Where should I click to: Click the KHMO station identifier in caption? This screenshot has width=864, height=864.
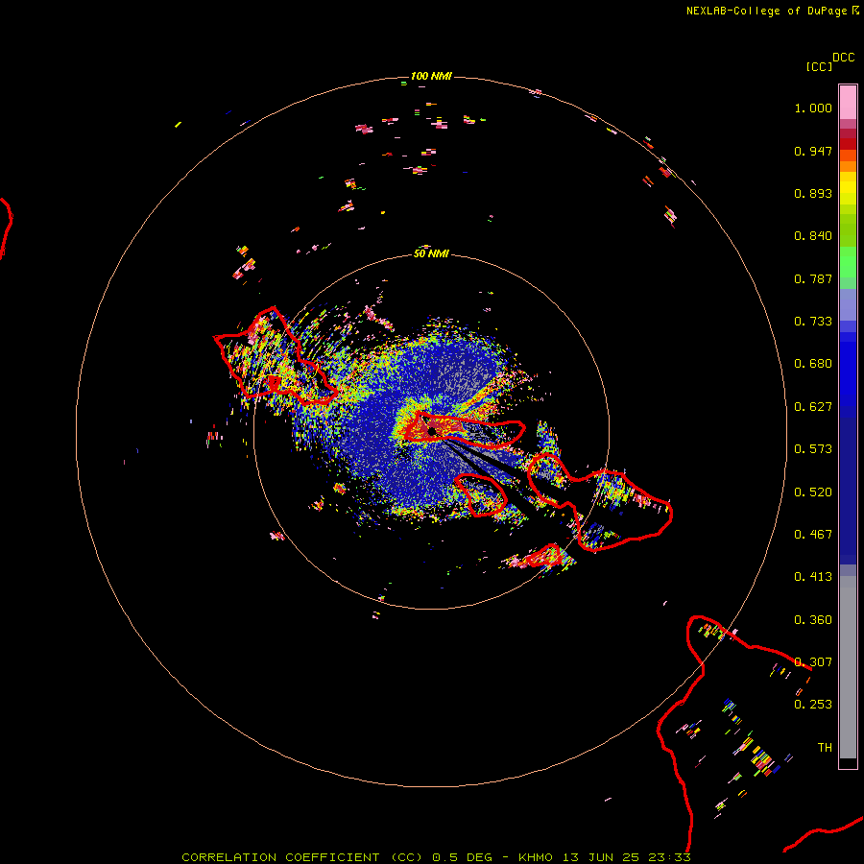tap(536, 857)
